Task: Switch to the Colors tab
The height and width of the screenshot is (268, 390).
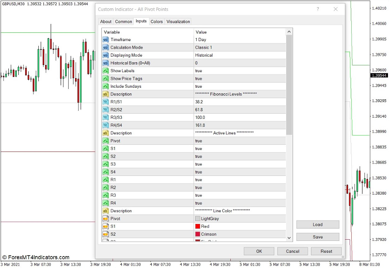Action: click(x=156, y=22)
